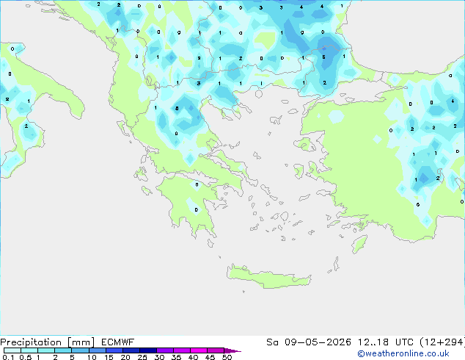Click the 45 mm legend color swatch
Viewport: 465px width, 360px height.
click(216, 350)
